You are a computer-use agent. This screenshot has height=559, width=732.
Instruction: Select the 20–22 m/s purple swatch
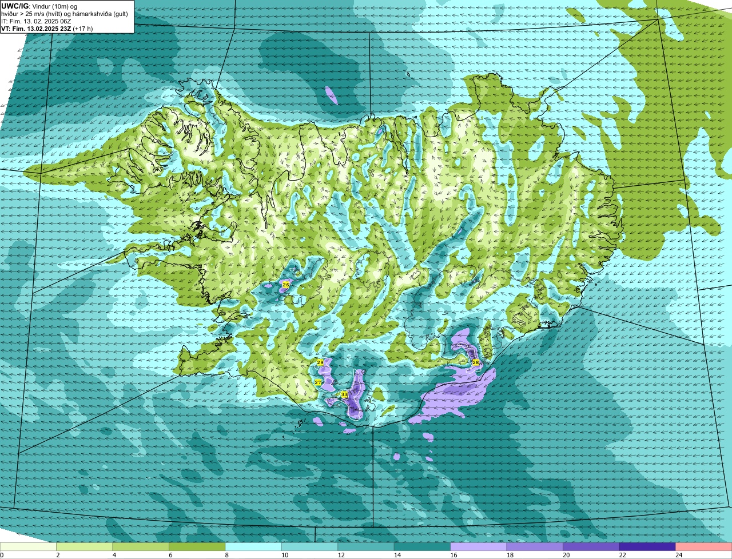click(x=591, y=547)
